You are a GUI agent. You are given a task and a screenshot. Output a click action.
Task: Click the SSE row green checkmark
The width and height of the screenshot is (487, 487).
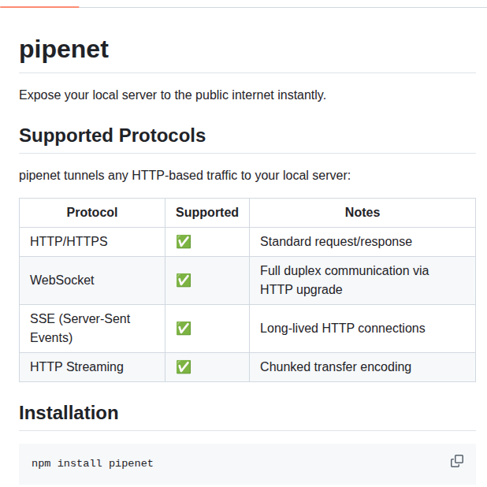coord(184,329)
